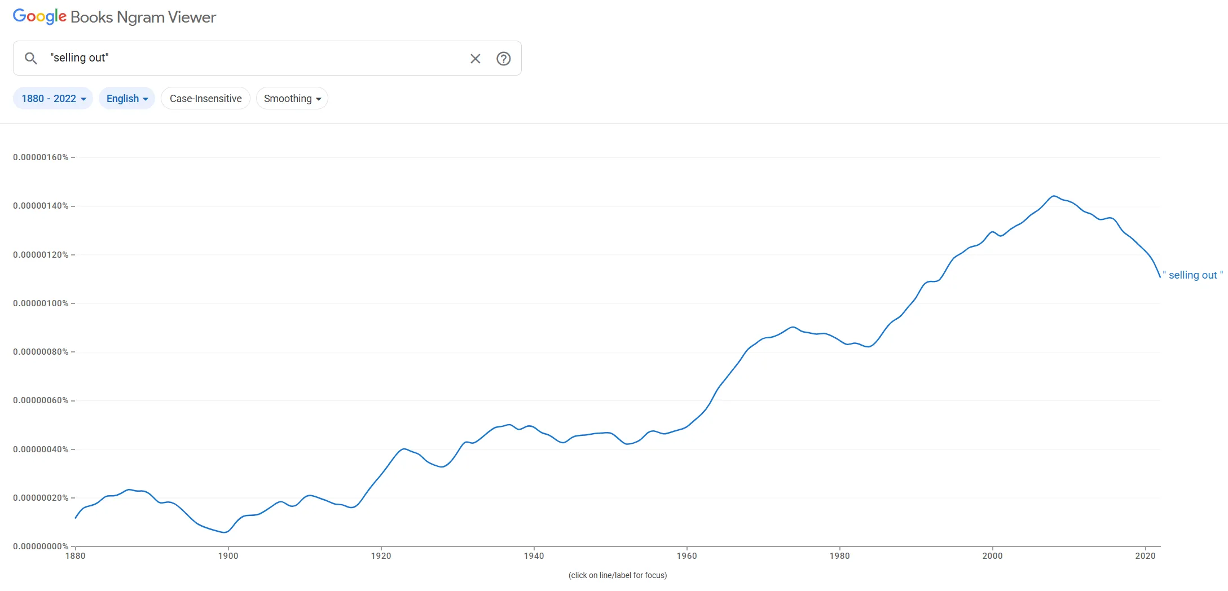Click the 1900 x-axis year label
Viewport: 1228px width, 591px height.
228,556
